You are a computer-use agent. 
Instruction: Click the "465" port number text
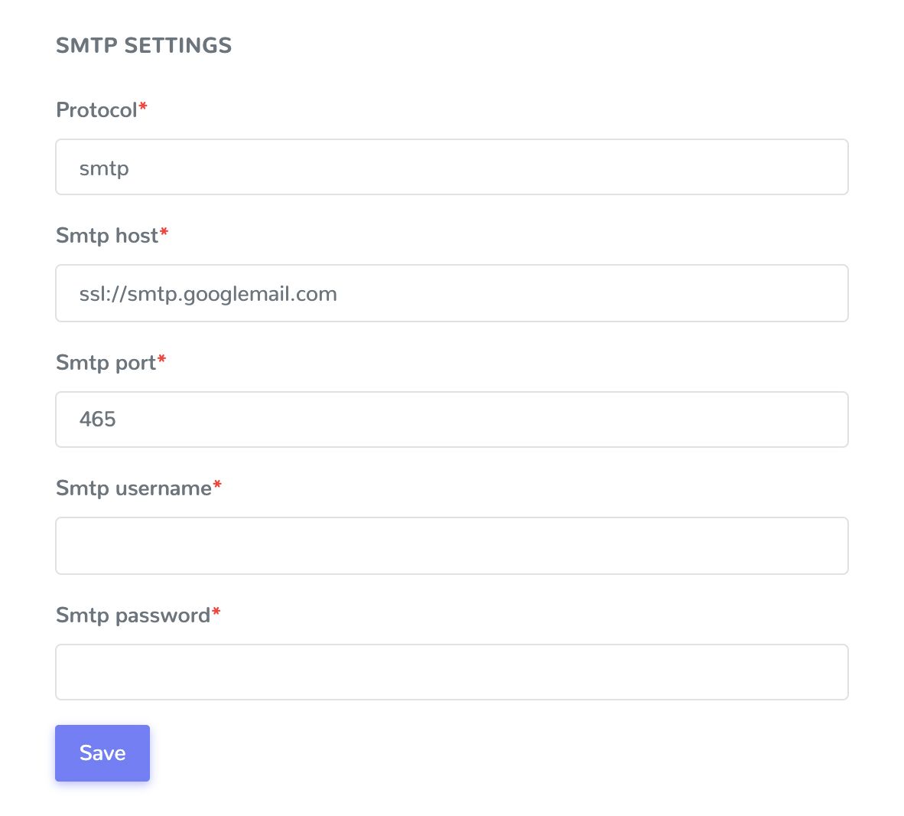point(98,419)
